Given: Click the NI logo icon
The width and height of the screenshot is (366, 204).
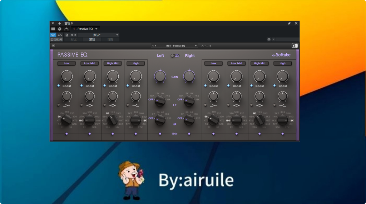Looking at the screenshot, I should pos(295,46).
